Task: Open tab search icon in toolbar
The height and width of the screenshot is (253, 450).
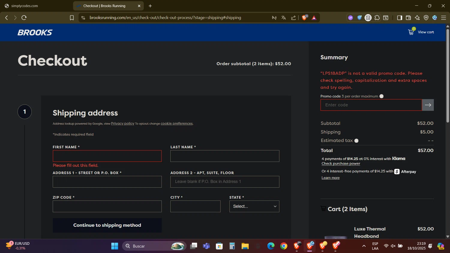Action: (x=386, y=18)
